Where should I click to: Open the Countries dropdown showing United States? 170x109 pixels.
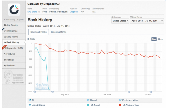(x=120, y=21)
